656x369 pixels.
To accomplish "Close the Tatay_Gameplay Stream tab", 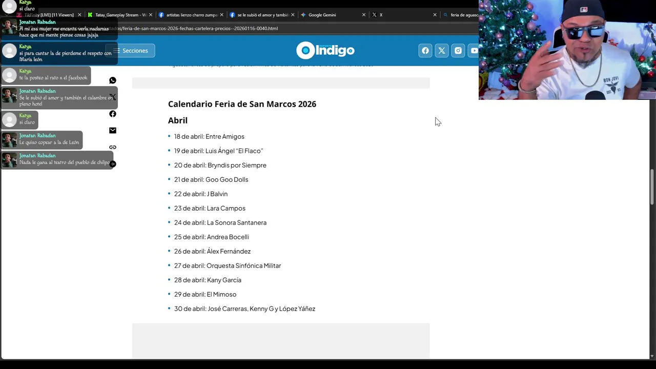I will (x=151, y=15).
